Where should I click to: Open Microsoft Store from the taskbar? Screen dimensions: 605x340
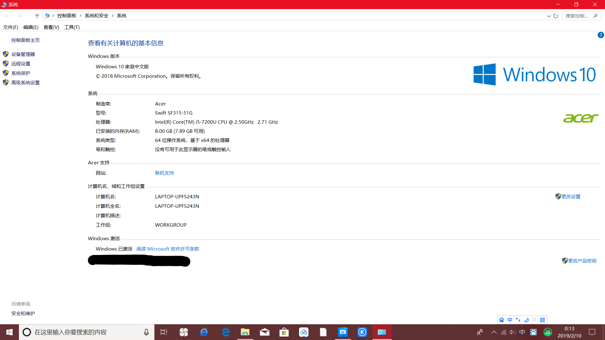(x=284, y=332)
